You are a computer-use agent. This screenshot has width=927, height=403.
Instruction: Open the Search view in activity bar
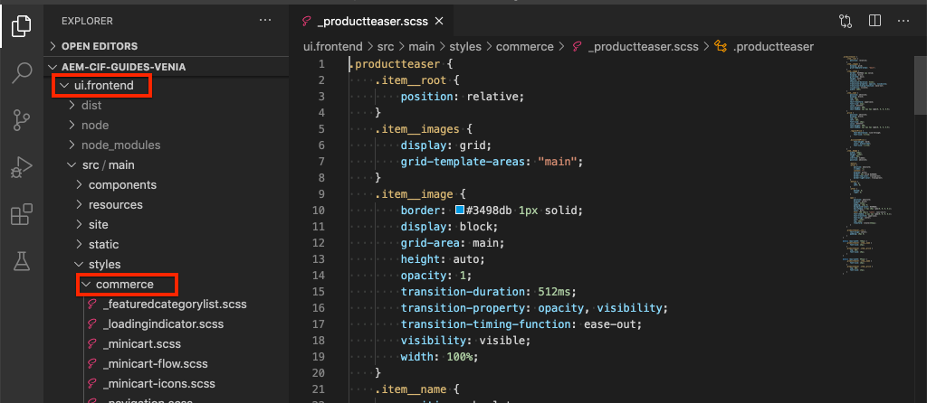pyautogui.click(x=22, y=73)
